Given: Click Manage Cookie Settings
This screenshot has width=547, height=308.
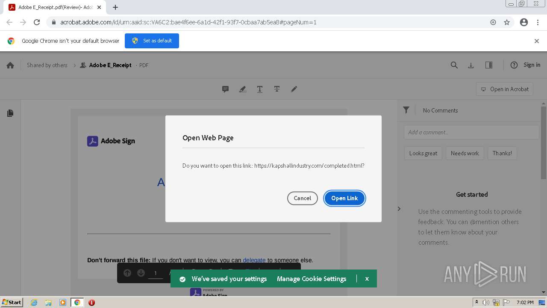Looking at the screenshot, I should [312, 278].
